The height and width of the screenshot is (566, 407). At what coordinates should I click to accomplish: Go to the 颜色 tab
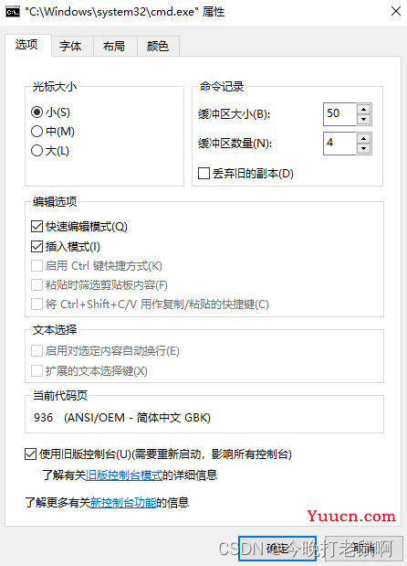[x=158, y=47]
